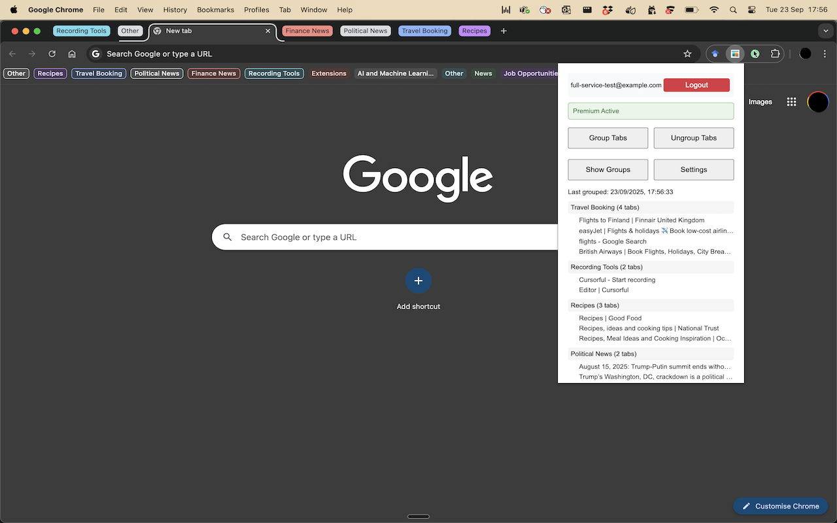Collapse the Recording Tools tab group
Image resolution: width=837 pixels, height=523 pixels.
[x=81, y=31]
